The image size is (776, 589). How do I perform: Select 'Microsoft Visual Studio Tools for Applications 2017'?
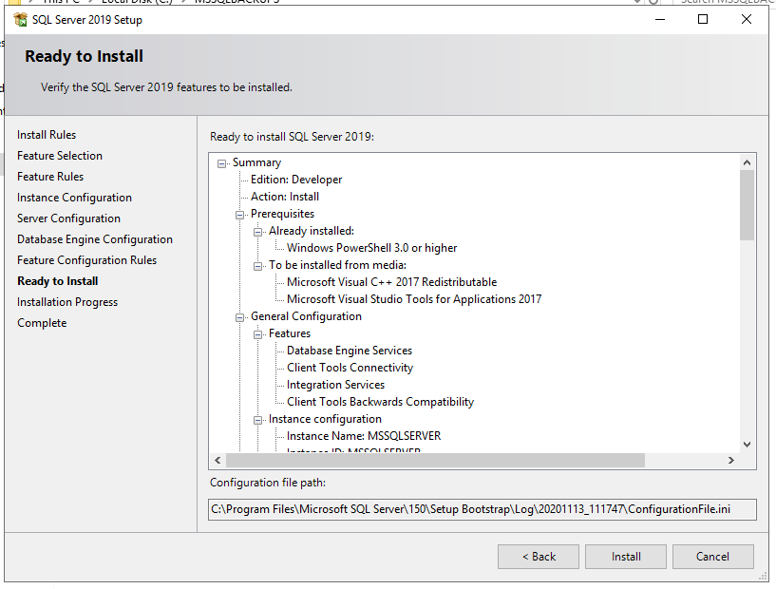(x=414, y=299)
